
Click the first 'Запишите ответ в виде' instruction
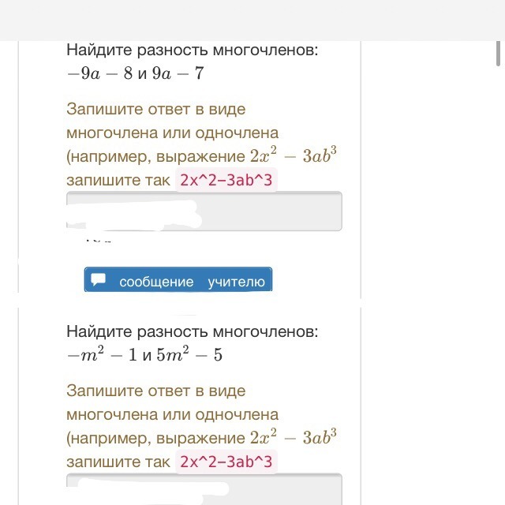click(x=155, y=108)
